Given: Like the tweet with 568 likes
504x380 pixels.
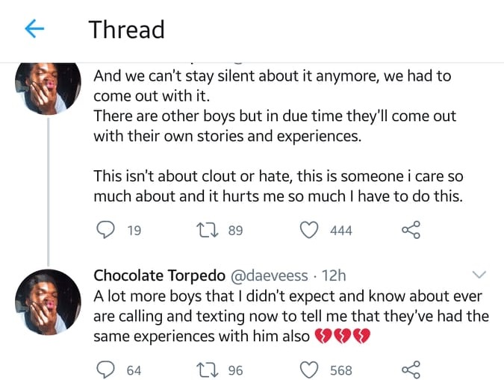Looking at the screenshot, I should (x=308, y=370).
